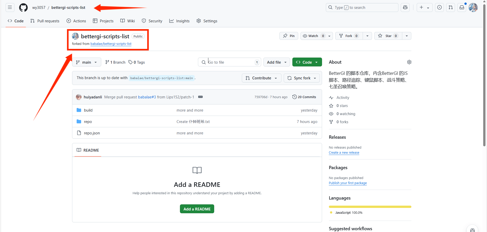Open the main branch dropdown

coord(87,62)
